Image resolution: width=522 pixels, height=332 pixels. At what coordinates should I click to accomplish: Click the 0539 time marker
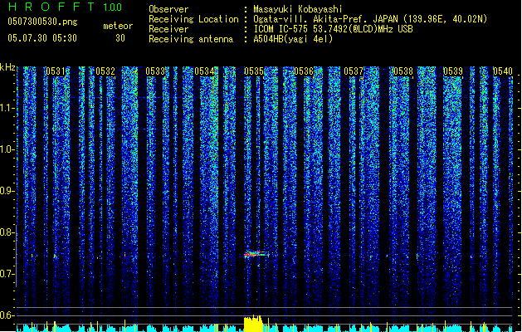click(x=453, y=71)
